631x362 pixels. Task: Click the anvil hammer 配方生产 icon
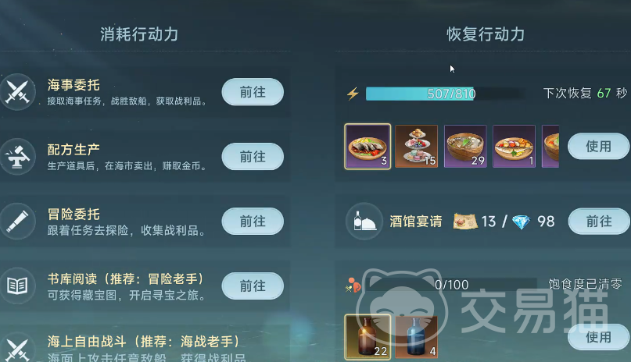pos(17,157)
